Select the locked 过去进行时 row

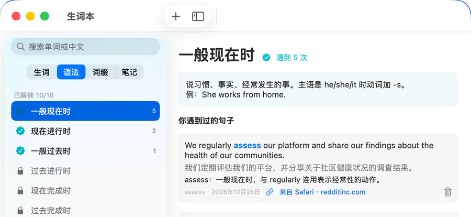coord(85,171)
